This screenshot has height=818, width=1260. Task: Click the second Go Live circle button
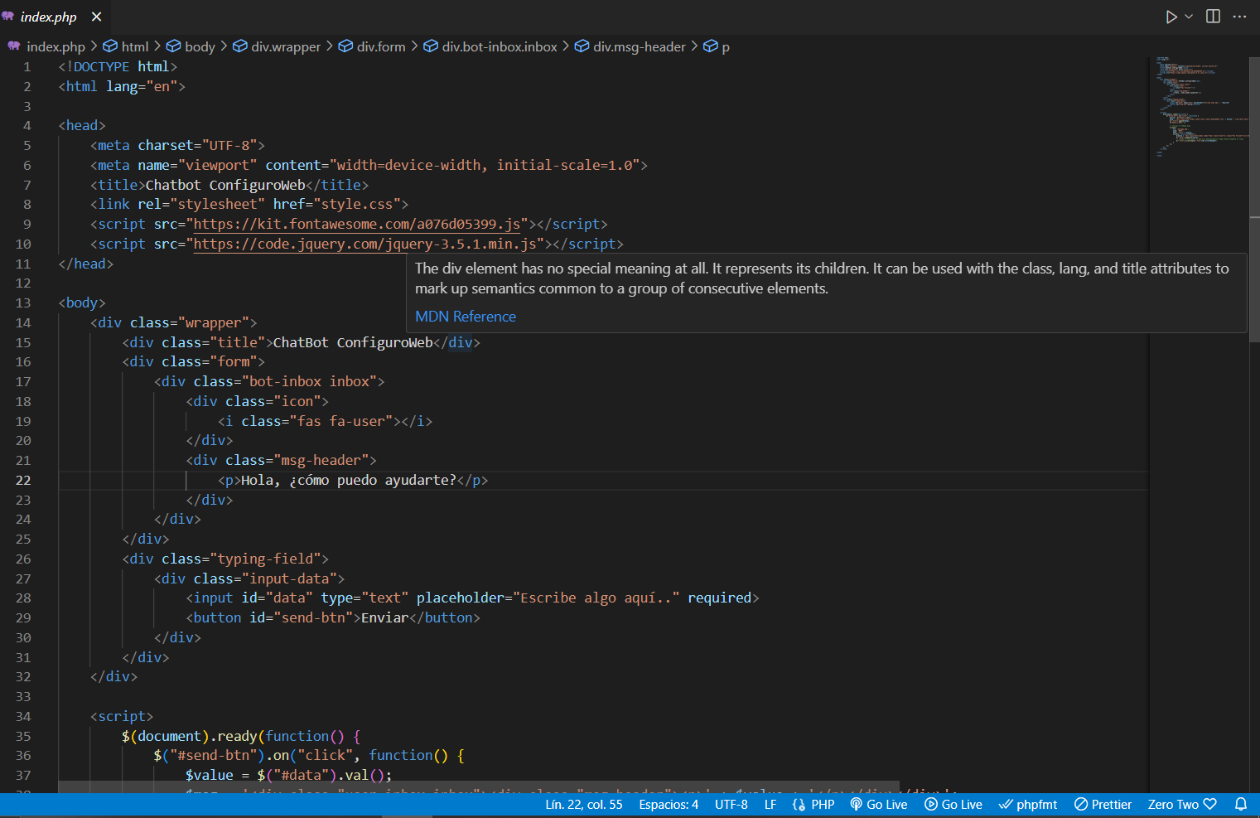pyautogui.click(x=953, y=804)
